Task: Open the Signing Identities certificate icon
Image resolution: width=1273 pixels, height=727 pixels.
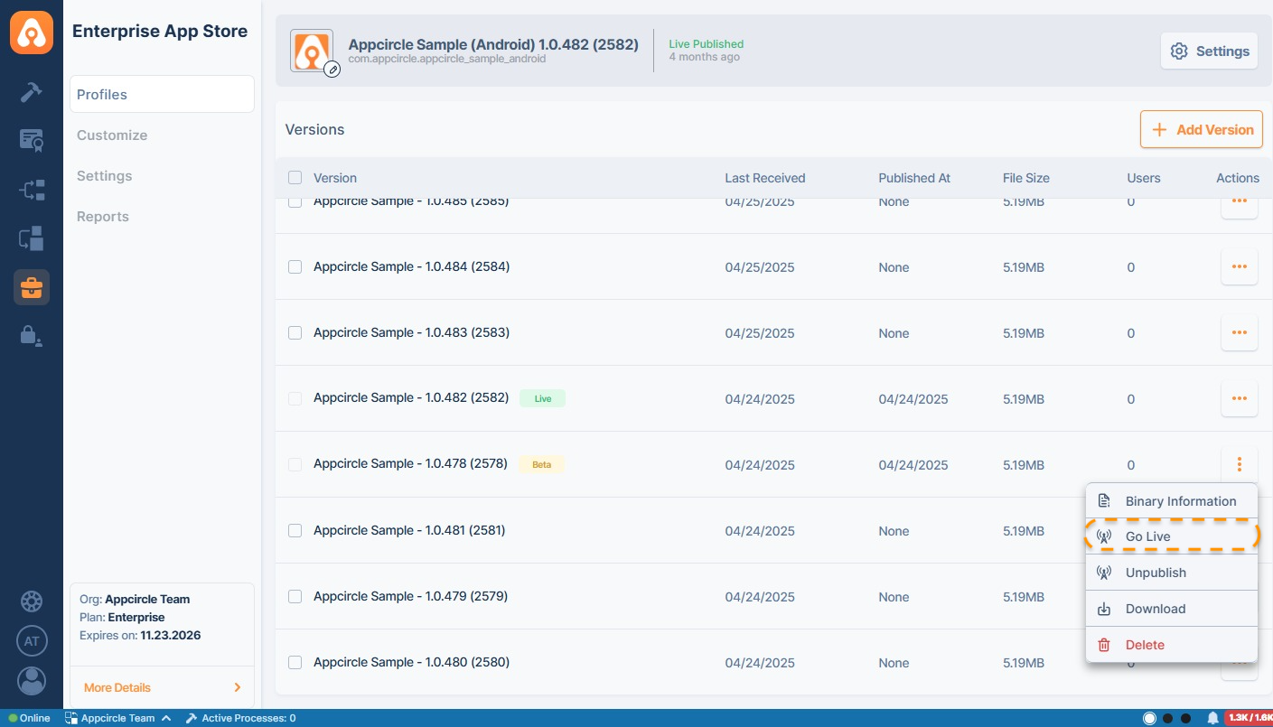Action: [32, 140]
